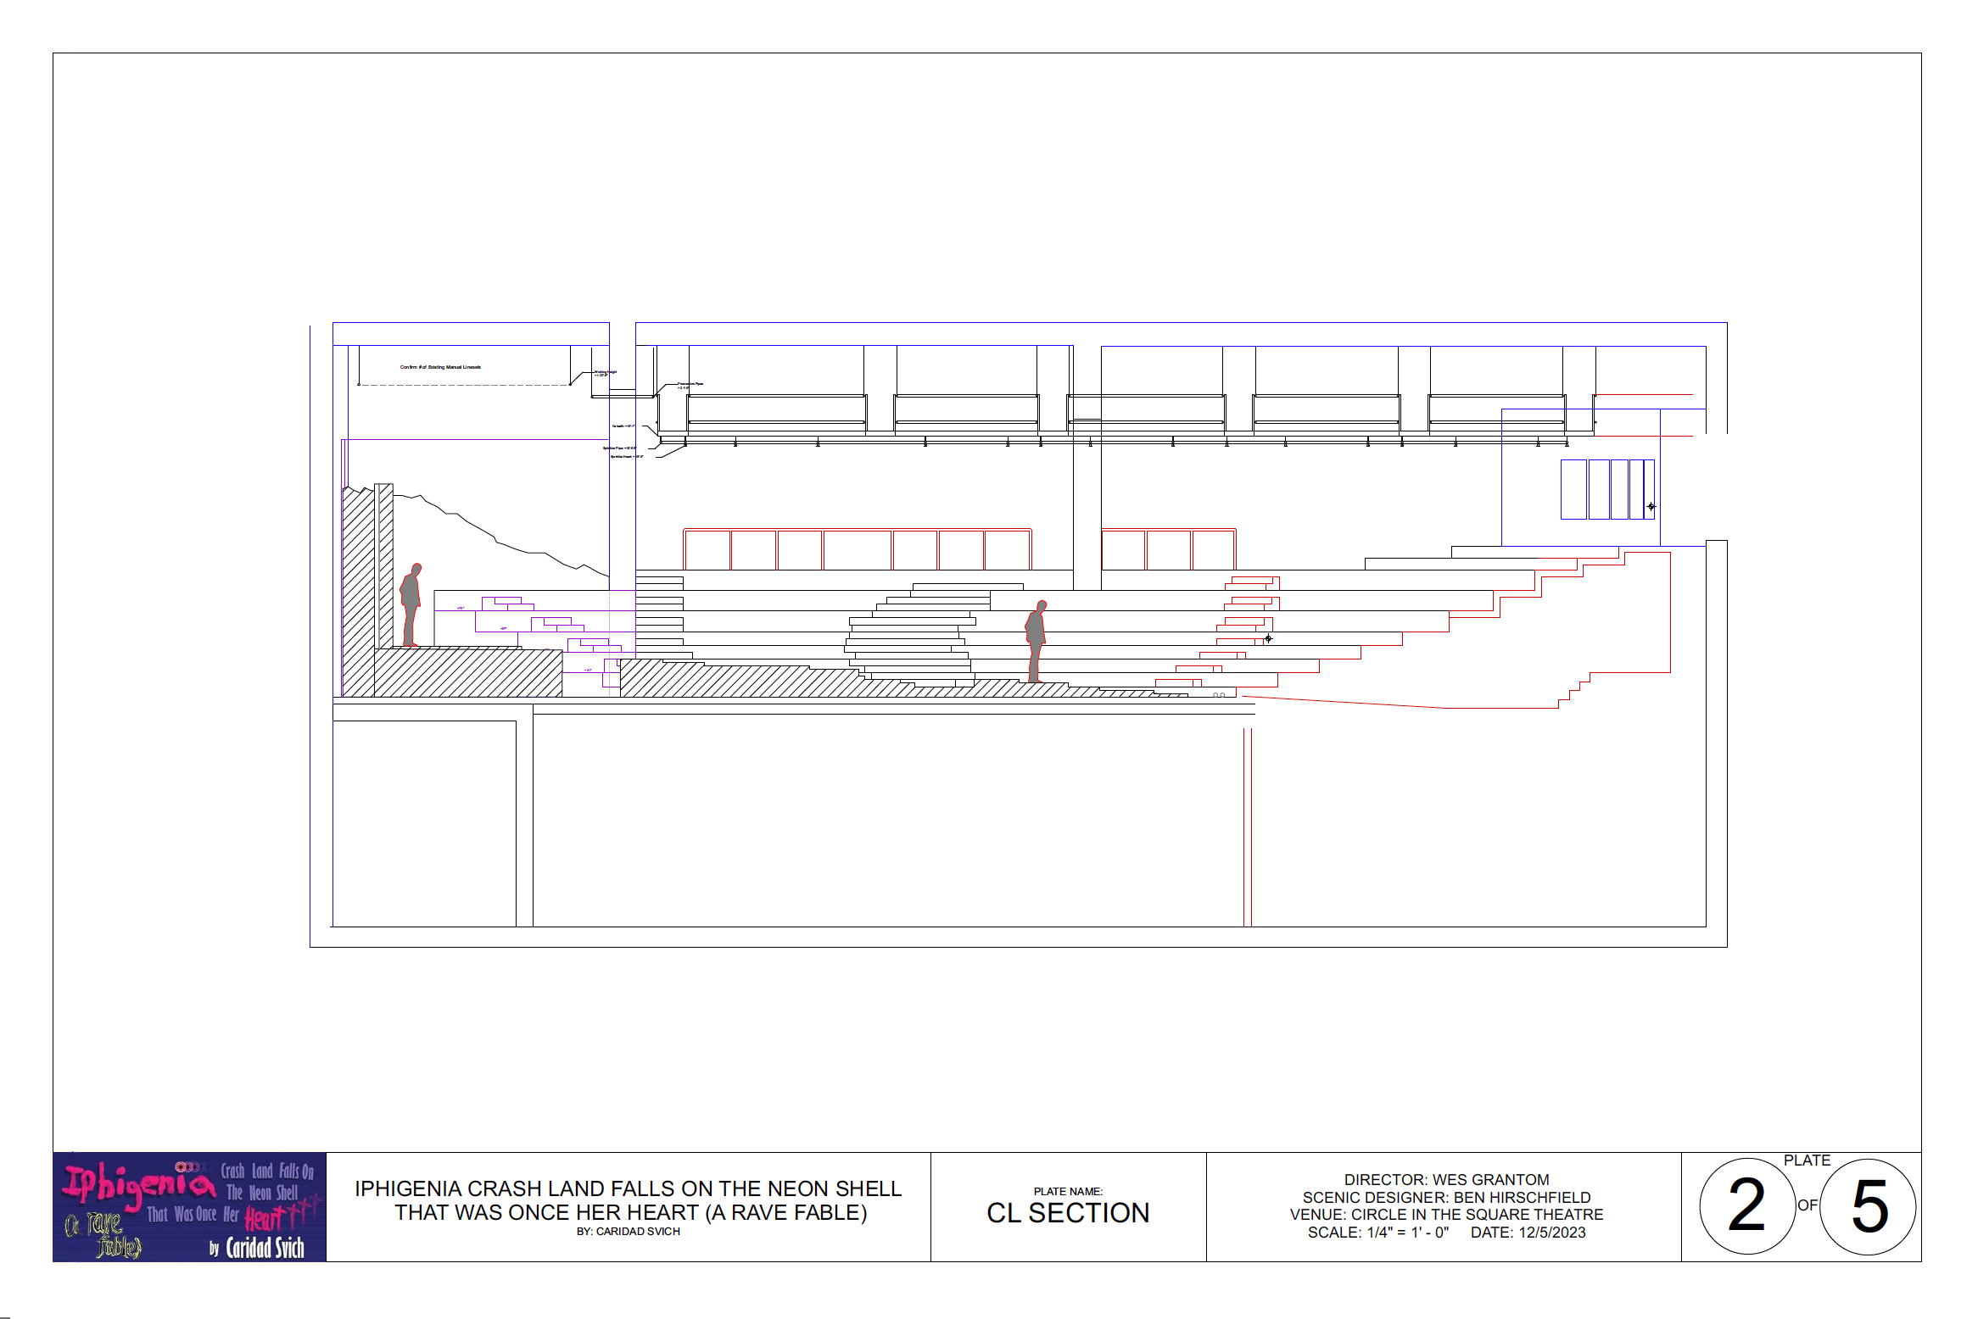The width and height of the screenshot is (1978, 1319).
Task: Click the SCENIC DESIGNER: BEN HIRSCHFIELD line
Action: (x=1446, y=1197)
